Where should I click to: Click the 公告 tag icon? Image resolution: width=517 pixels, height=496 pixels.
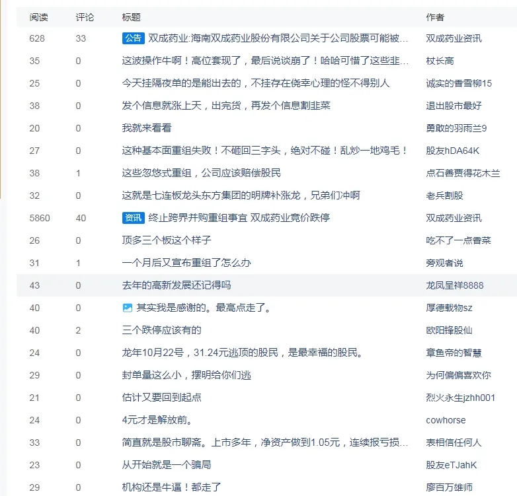133,38
